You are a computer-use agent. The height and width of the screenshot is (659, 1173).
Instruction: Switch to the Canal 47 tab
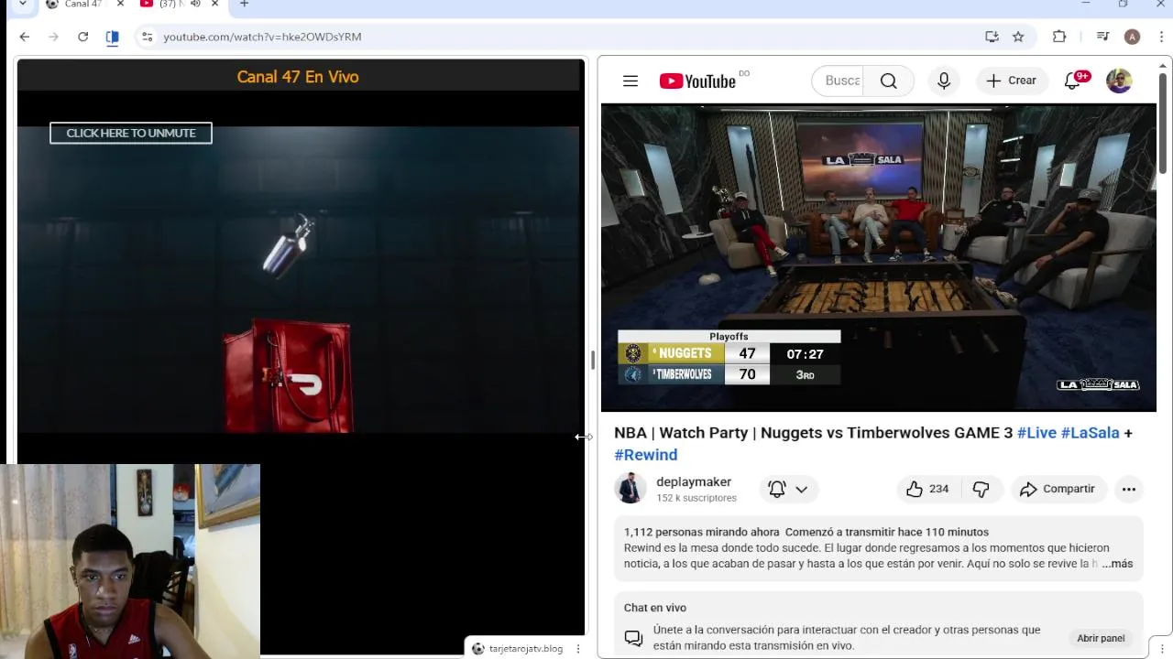(82, 5)
